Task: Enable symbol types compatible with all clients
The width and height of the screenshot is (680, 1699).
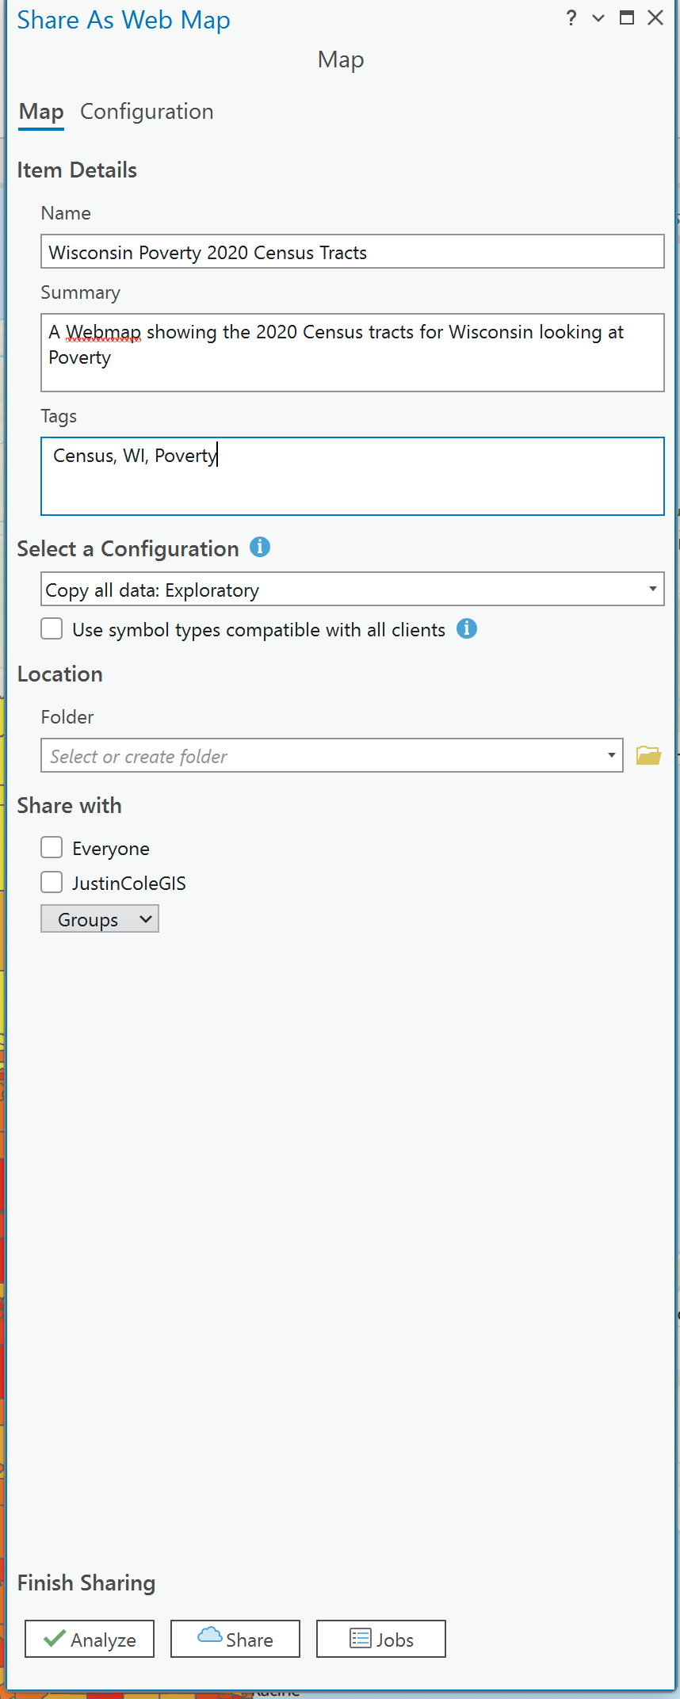Action: pos(52,629)
